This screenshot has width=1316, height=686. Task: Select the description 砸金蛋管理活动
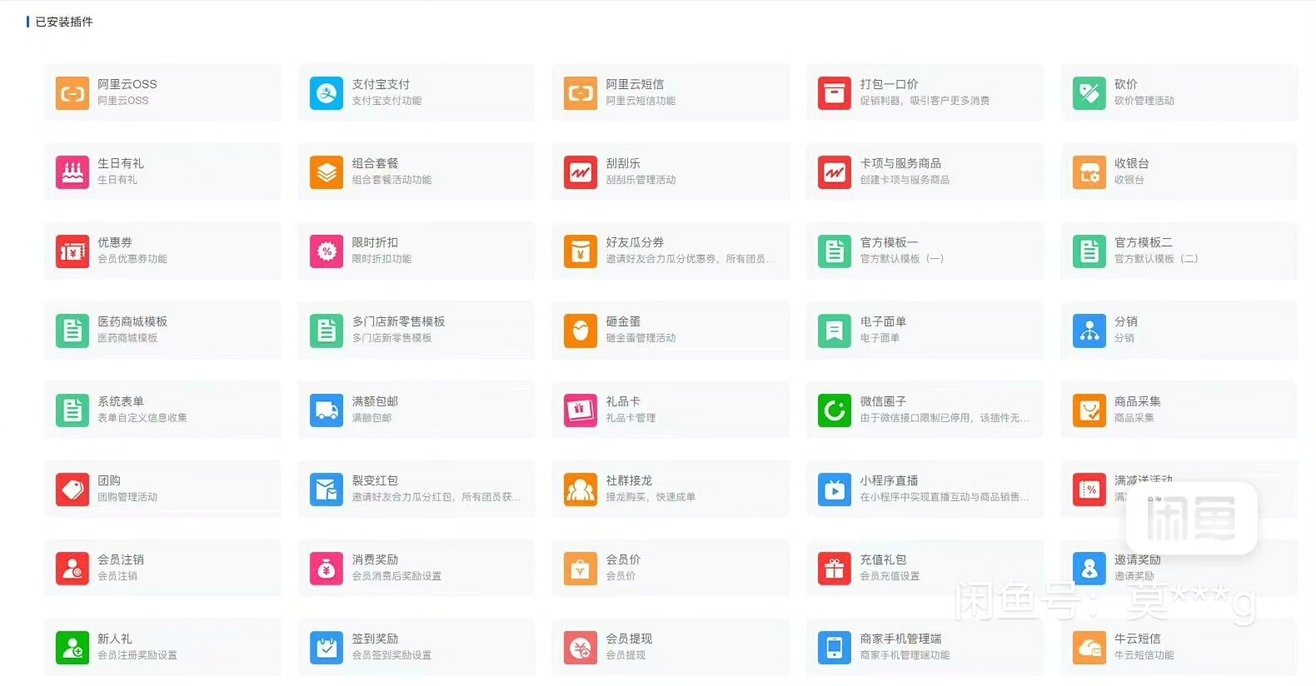click(x=641, y=338)
